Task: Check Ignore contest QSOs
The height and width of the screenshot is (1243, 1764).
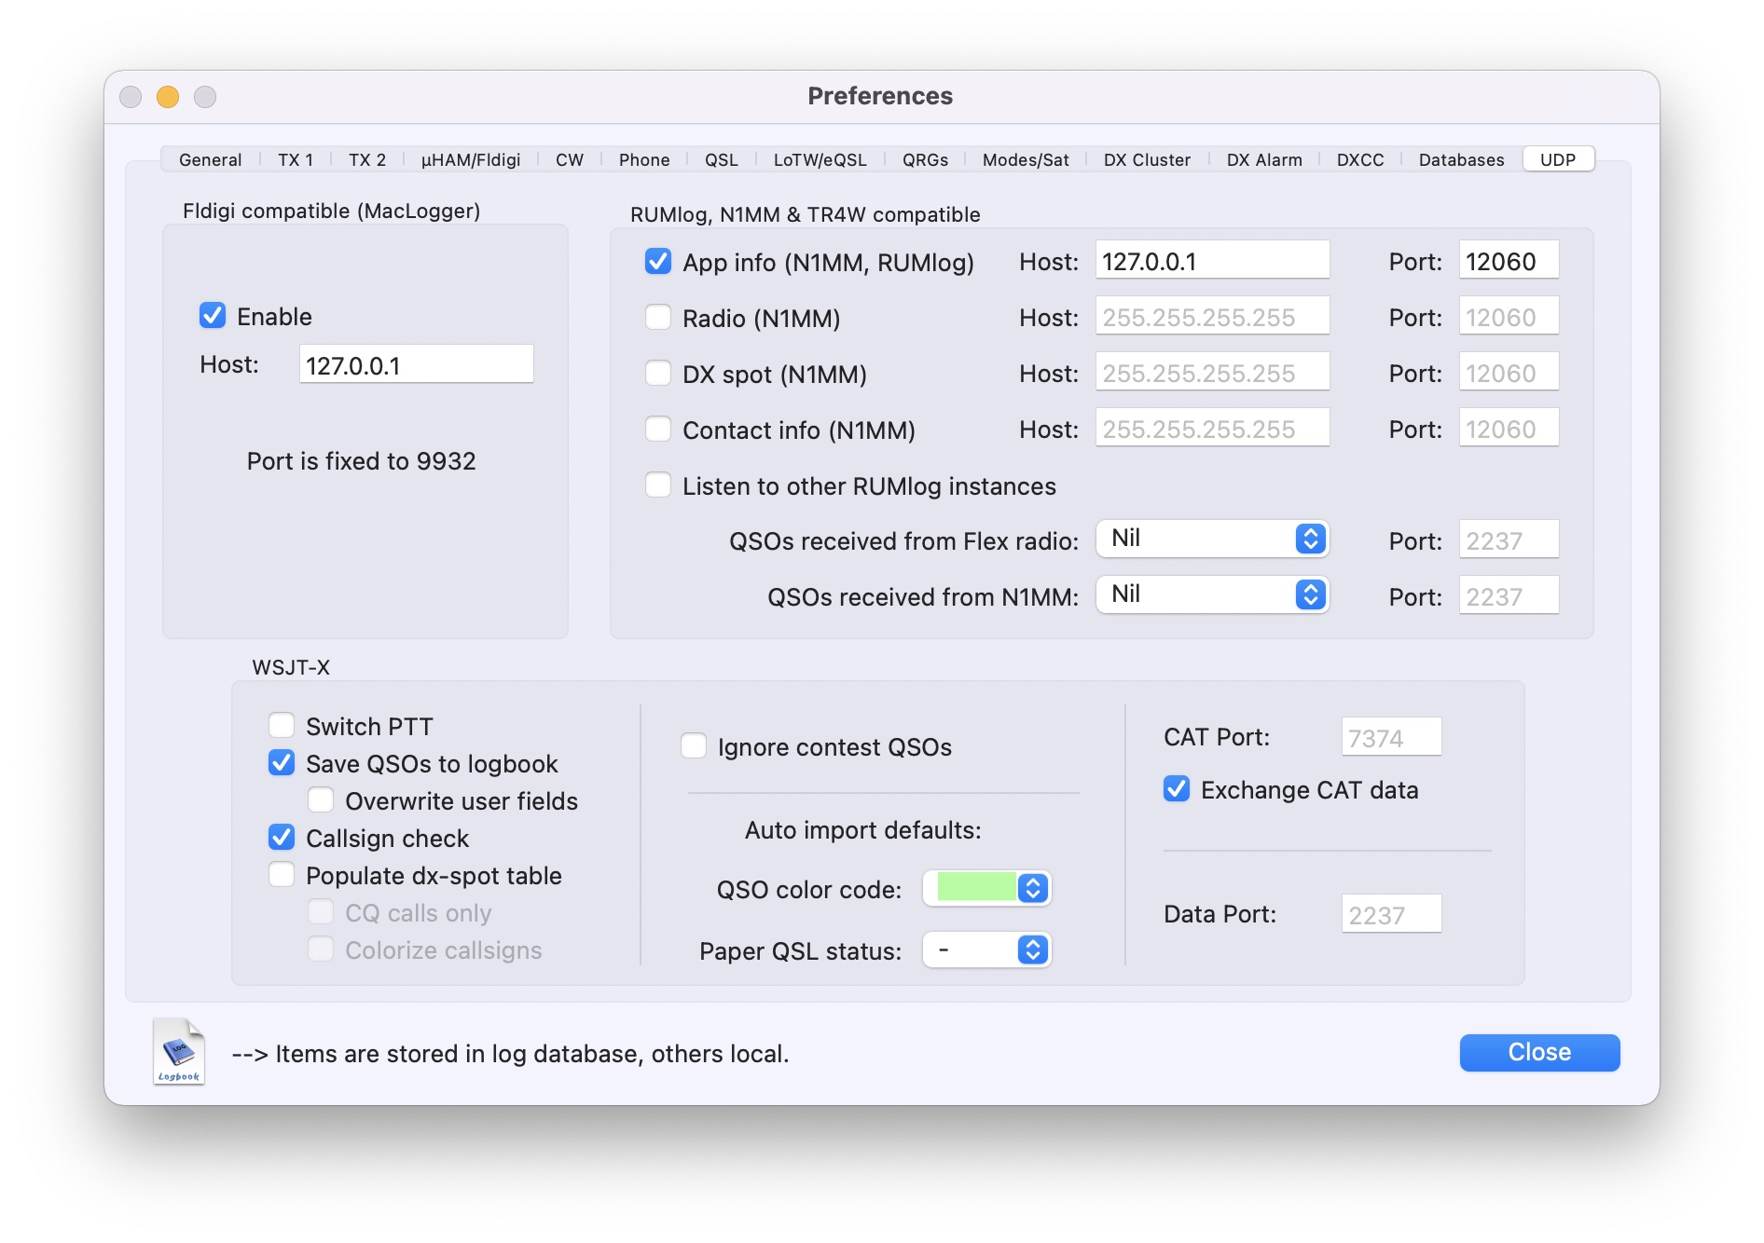Action: click(x=694, y=746)
